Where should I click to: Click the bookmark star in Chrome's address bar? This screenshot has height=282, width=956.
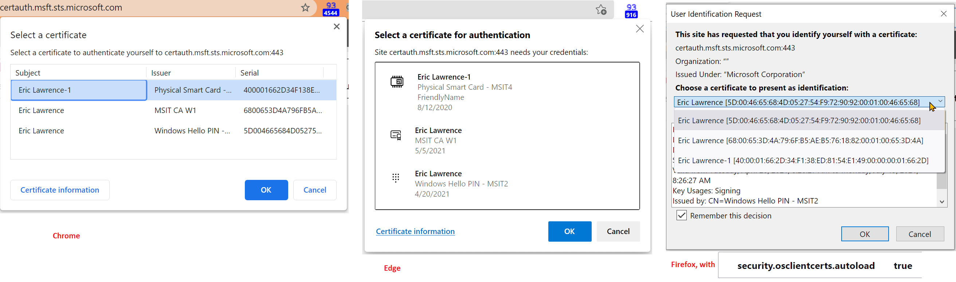click(x=305, y=7)
